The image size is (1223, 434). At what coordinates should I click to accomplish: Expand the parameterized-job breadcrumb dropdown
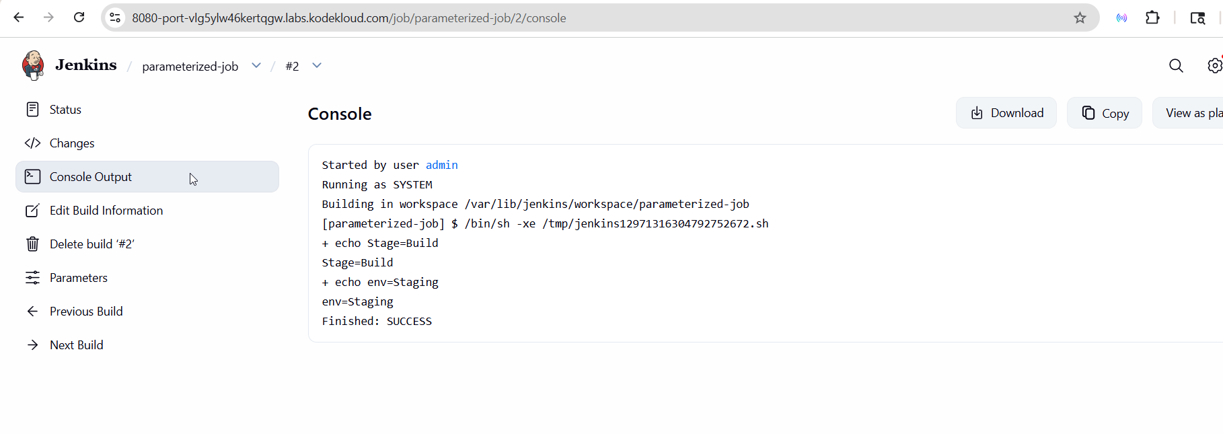pyautogui.click(x=256, y=66)
